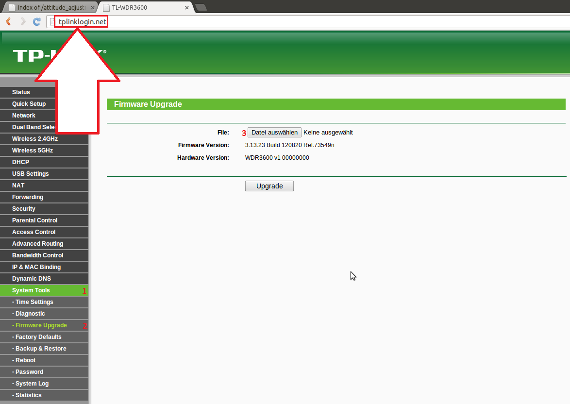Open Time Settings submenu
The width and height of the screenshot is (570, 404).
44,302
